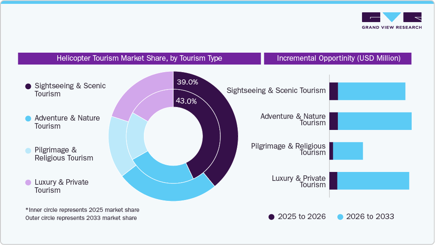
Task: Click the outer circle 2033 market share footnote
Action: tap(81, 218)
